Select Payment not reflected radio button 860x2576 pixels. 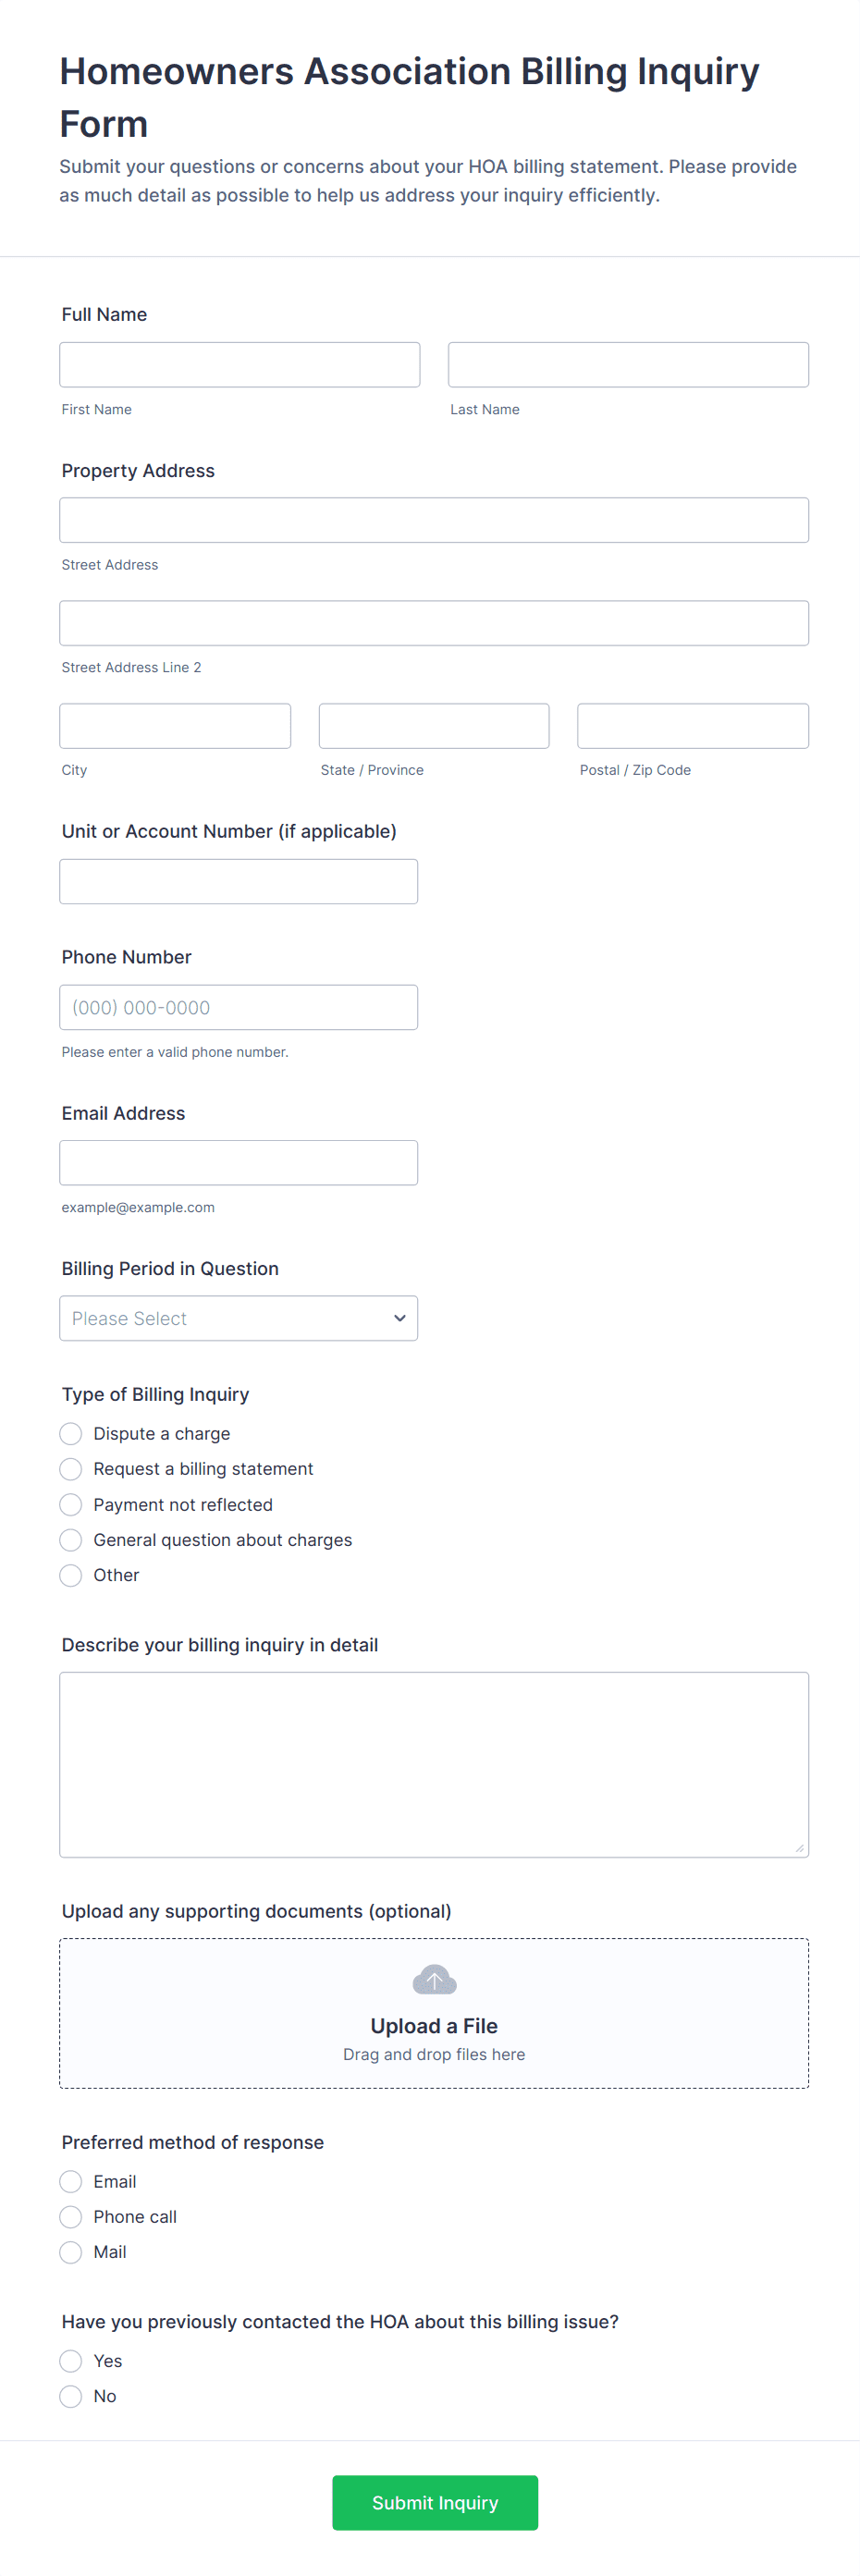pyautogui.click(x=71, y=1505)
